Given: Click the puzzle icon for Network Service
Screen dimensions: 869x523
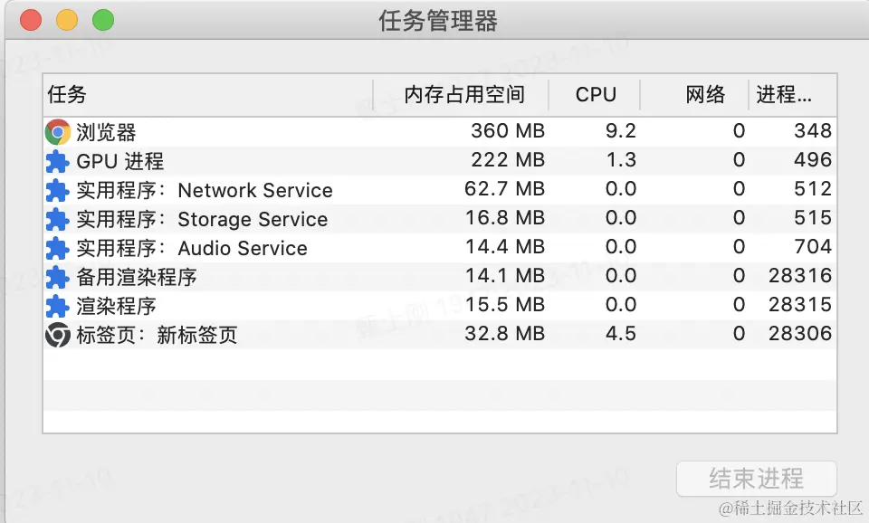Looking at the screenshot, I should (x=58, y=191).
